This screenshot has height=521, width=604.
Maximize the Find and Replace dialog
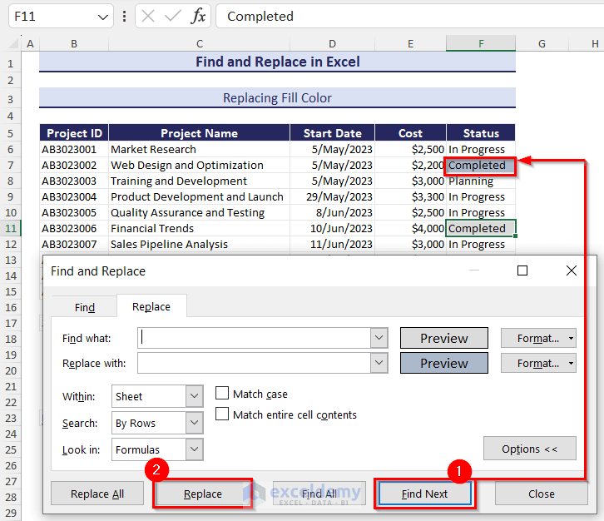(522, 271)
